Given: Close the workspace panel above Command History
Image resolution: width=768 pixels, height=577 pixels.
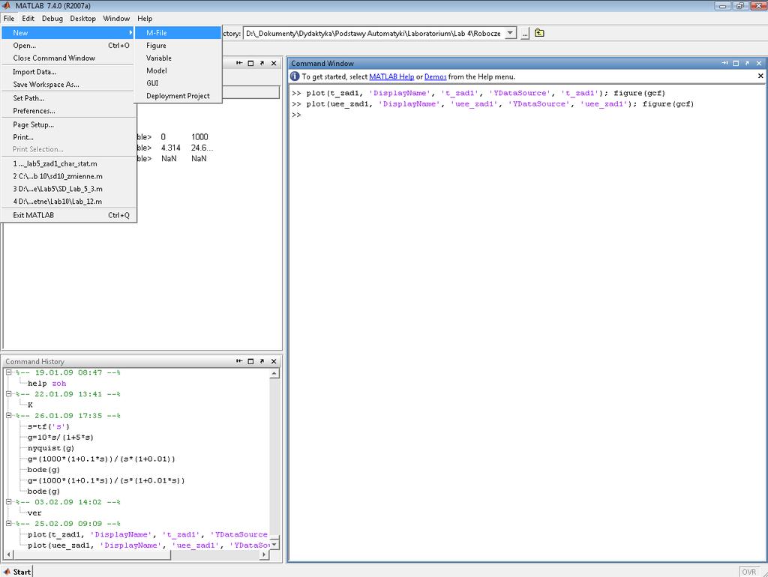Looking at the screenshot, I should pyautogui.click(x=274, y=63).
